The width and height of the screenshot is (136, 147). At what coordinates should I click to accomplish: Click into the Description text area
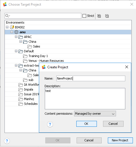[x=85, y=99]
